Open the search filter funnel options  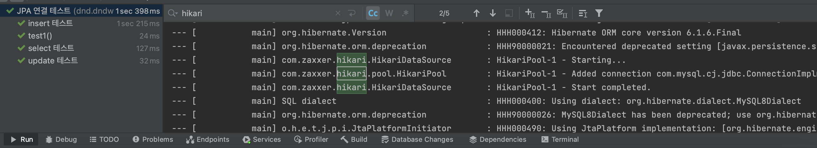(x=599, y=13)
